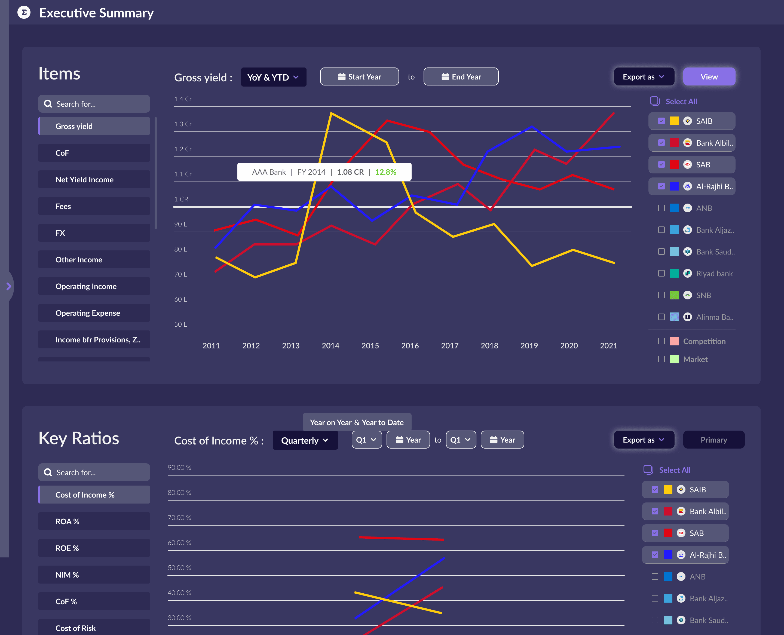This screenshot has width=784, height=635.
Task: Open the Quarterly frequency dropdown
Action: (305, 440)
